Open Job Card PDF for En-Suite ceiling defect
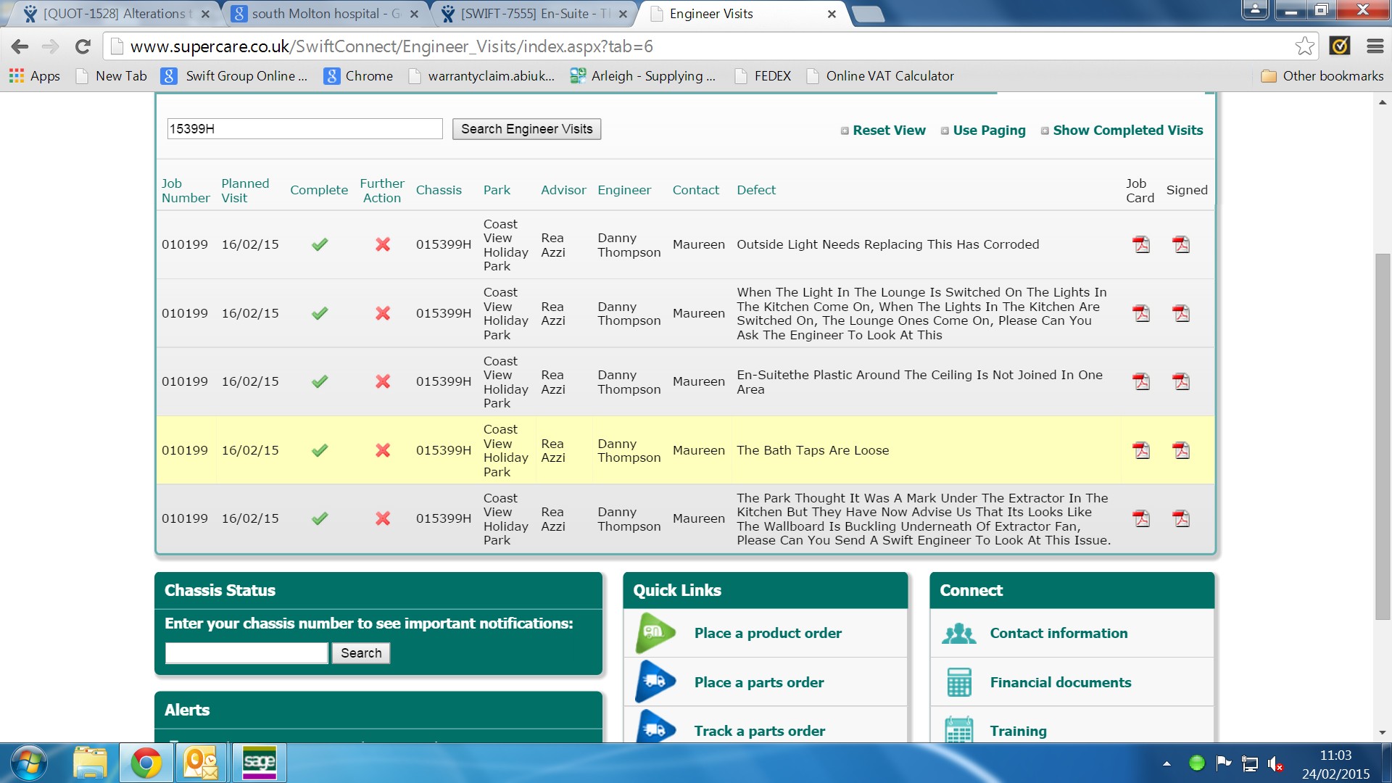Image resolution: width=1392 pixels, height=783 pixels. (1141, 381)
